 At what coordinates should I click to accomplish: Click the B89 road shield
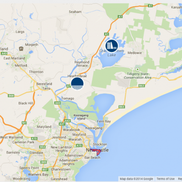point(44,162)
